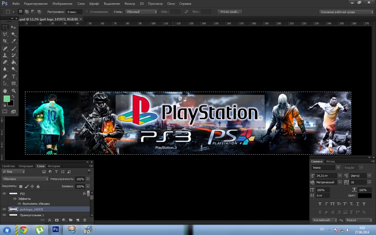Open the Стиль dropdown set to Обычный
The image size is (376, 235).
point(141,12)
